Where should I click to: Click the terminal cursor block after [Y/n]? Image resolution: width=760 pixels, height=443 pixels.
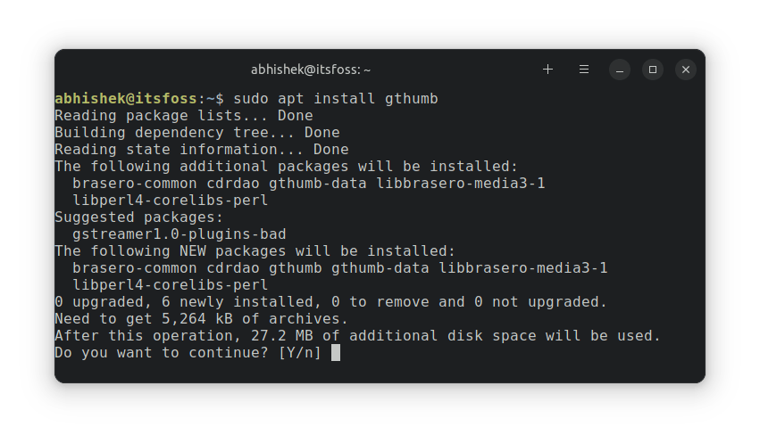[x=336, y=353]
